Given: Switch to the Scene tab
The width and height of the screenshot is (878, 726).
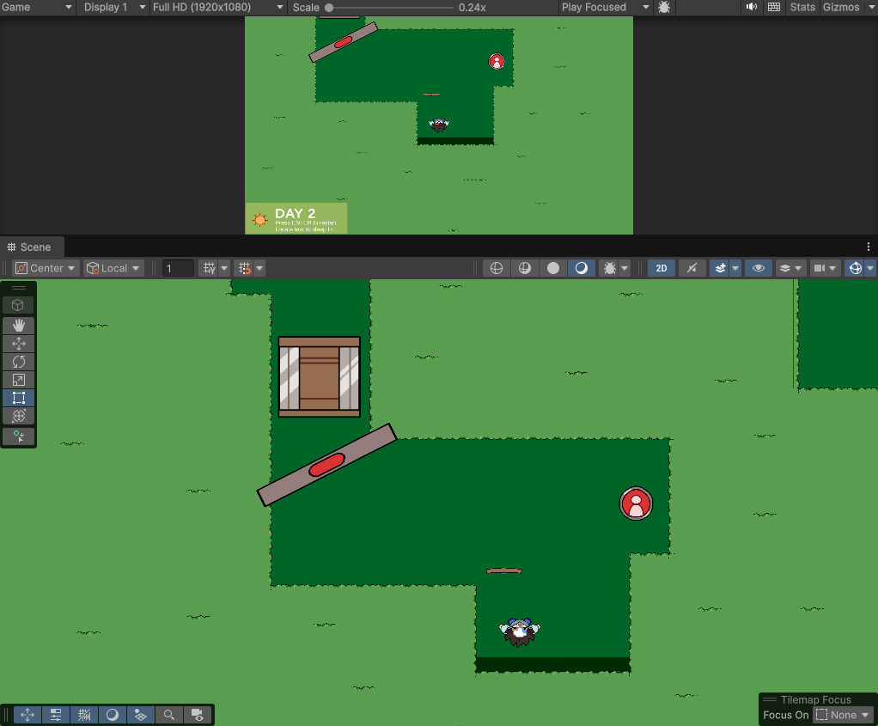Looking at the screenshot, I should 29,247.
